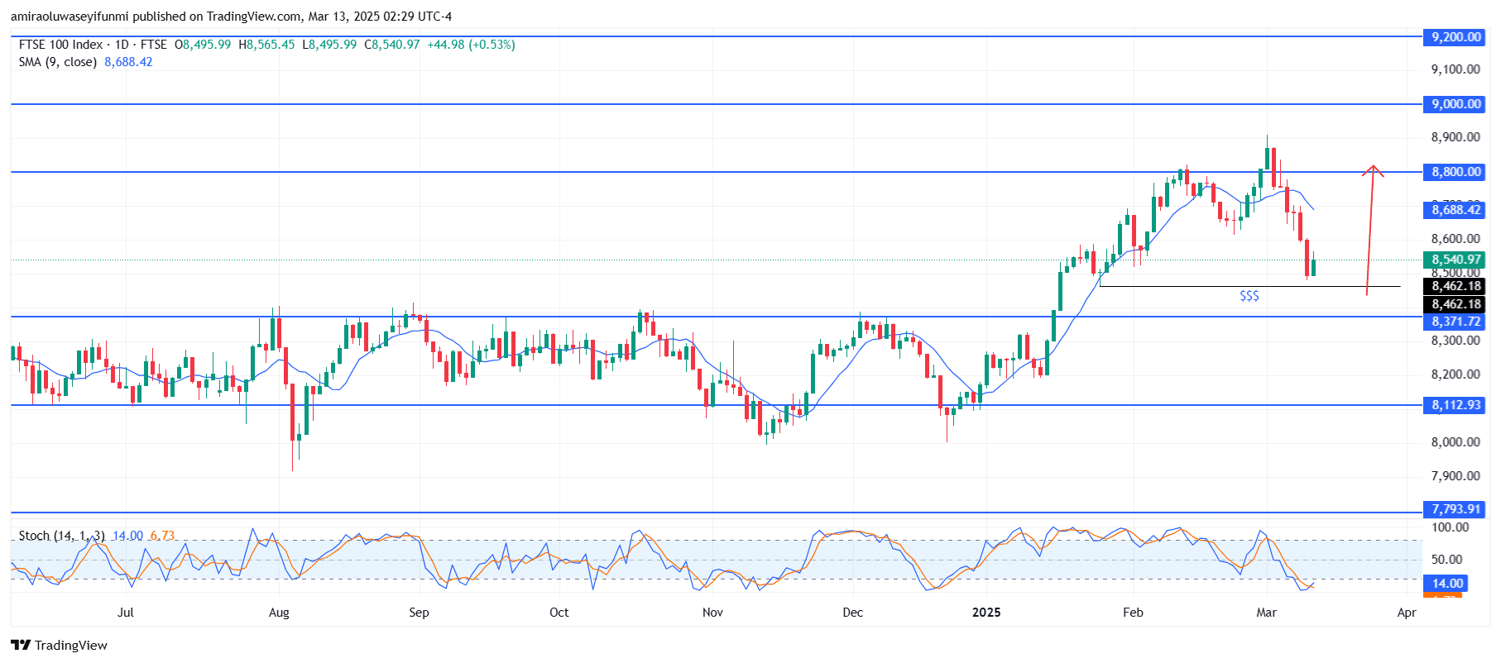Click the 8,300.00 axis price
The width and height of the screenshot is (1501, 663).
(1455, 341)
